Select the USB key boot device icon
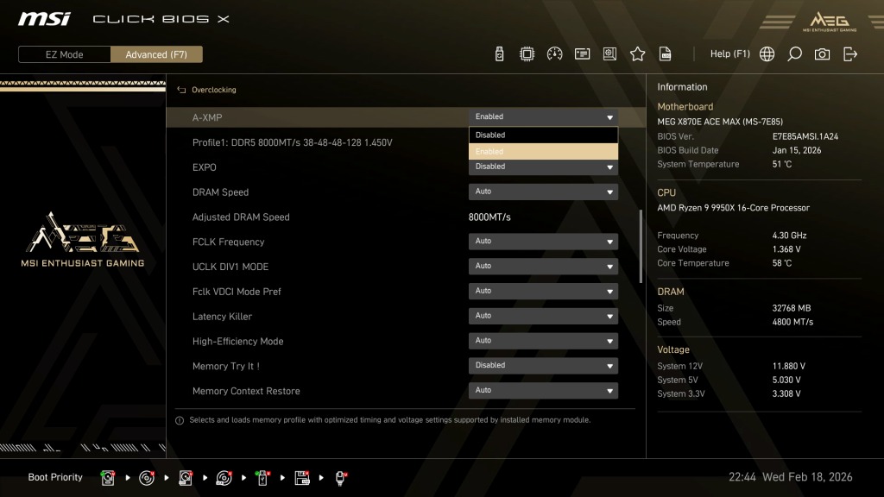 coord(262,478)
